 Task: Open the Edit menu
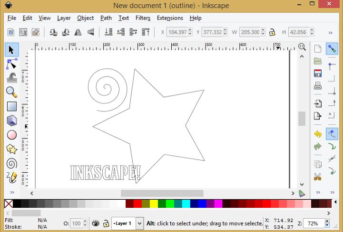click(x=27, y=18)
